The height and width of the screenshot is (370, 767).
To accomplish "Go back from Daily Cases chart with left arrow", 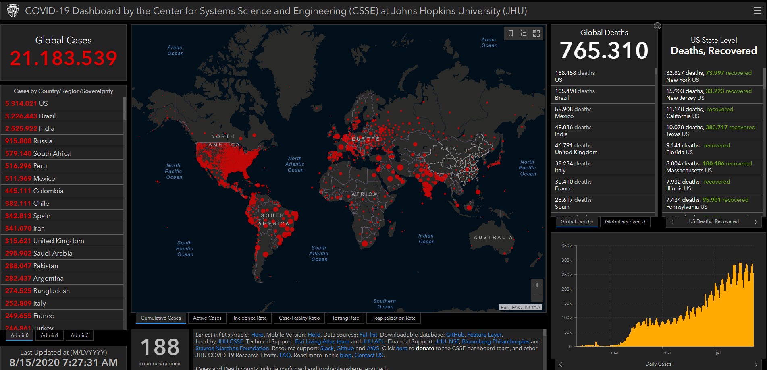I will point(561,364).
